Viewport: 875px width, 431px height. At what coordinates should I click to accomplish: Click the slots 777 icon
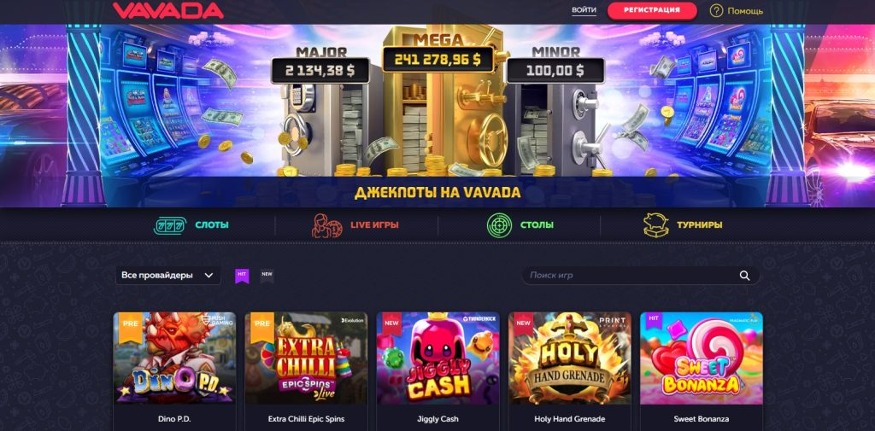170,225
